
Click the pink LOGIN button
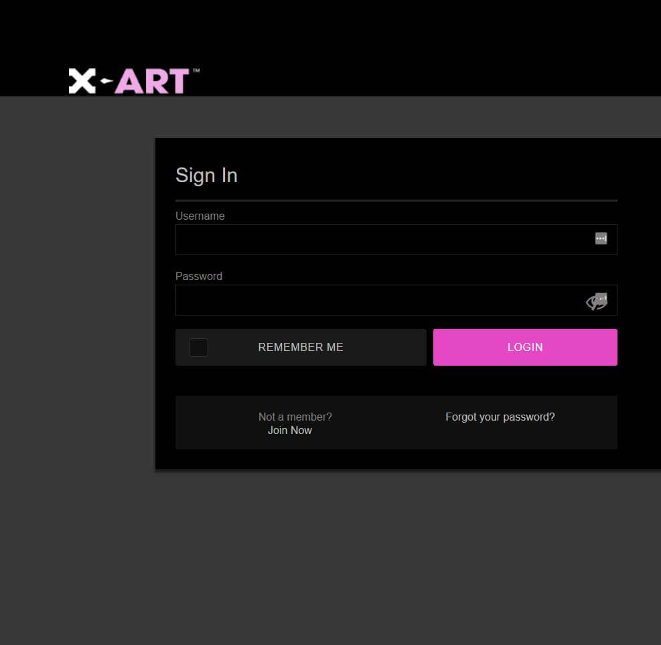point(525,348)
